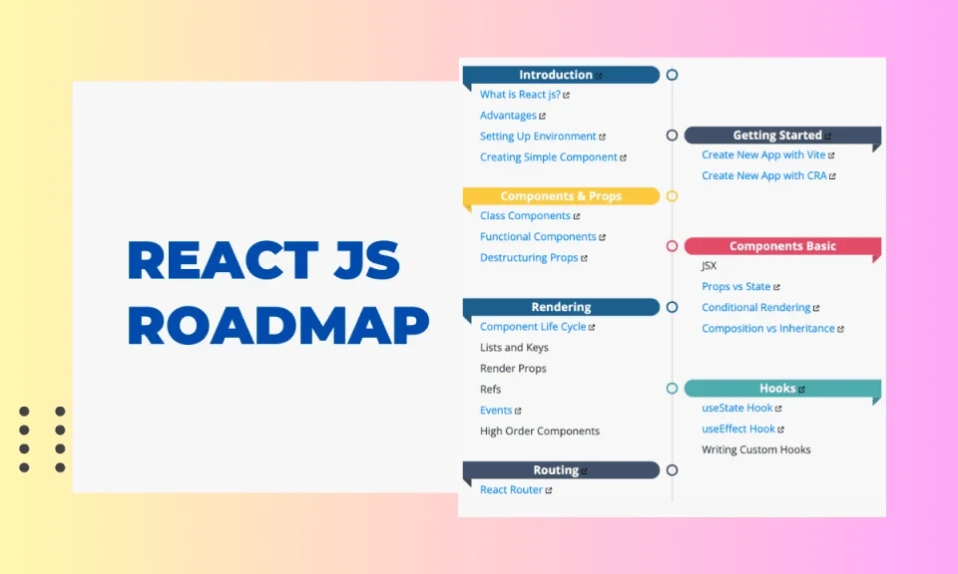Click the external-link icon next to "React Router"

[x=550, y=489]
